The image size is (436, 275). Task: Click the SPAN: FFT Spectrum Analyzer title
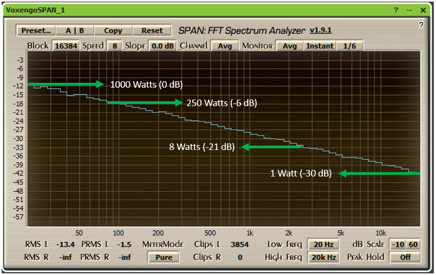[x=242, y=31]
